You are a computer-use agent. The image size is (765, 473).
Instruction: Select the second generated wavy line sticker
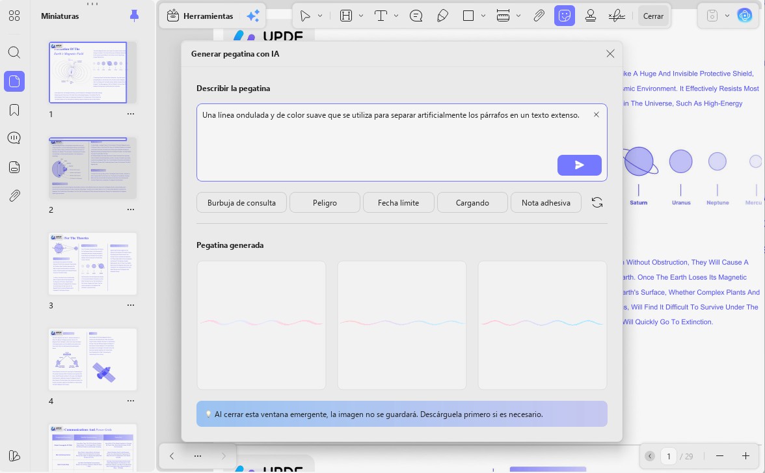point(402,325)
